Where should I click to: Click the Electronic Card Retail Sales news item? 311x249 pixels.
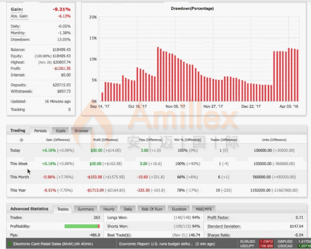point(53,244)
